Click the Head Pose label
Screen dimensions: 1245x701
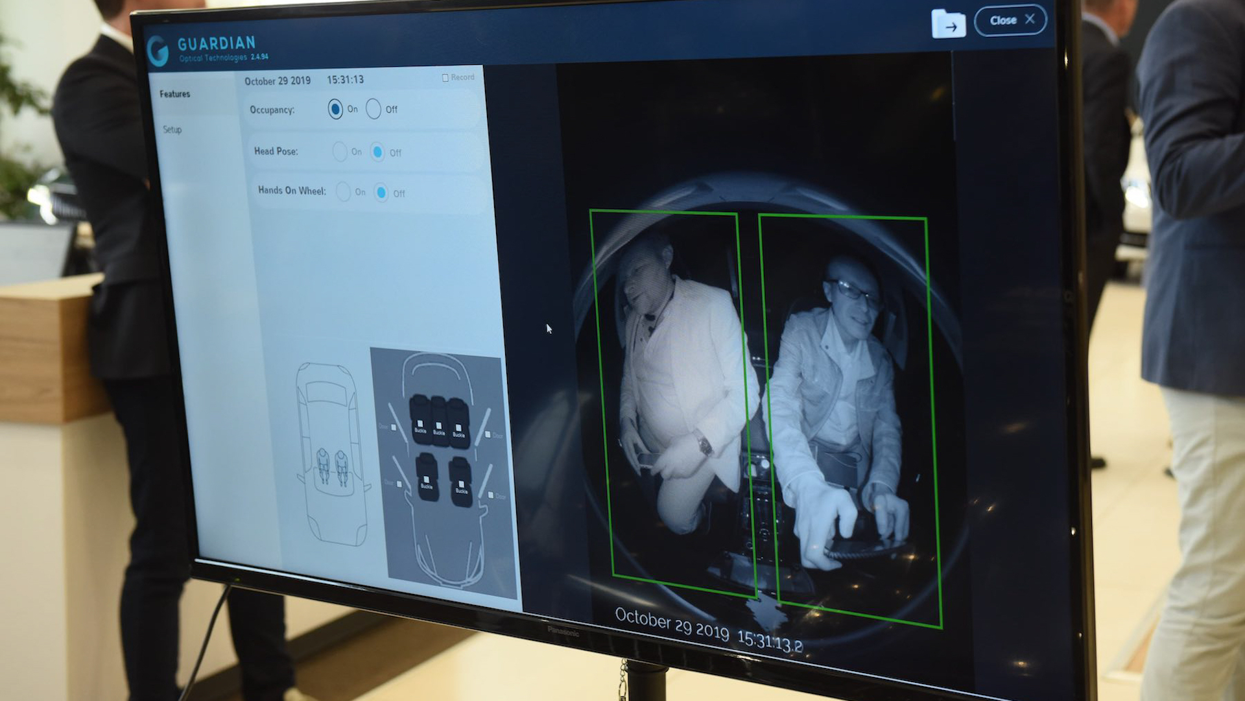[x=276, y=151]
